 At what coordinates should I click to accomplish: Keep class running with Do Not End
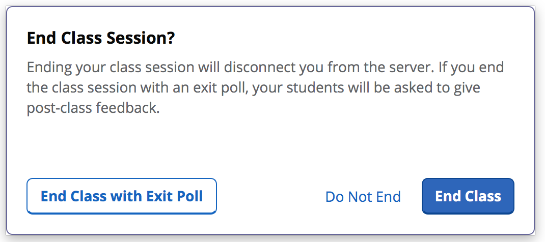pyautogui.click(x=363, y=197)
